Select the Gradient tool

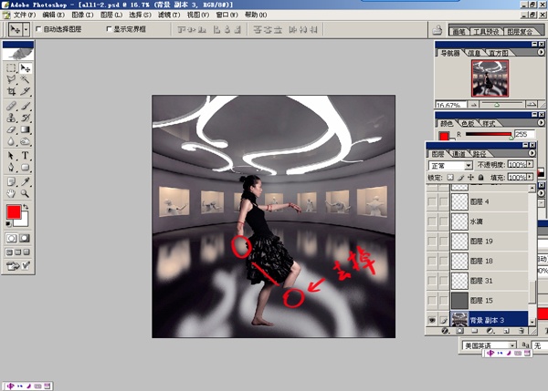(25, 129)
